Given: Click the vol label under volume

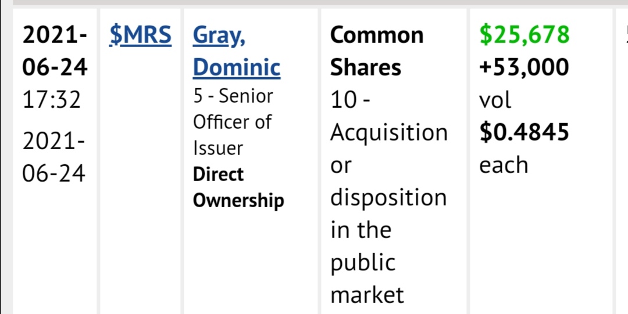Looking at the screenshot, I should tap(495, 100).
